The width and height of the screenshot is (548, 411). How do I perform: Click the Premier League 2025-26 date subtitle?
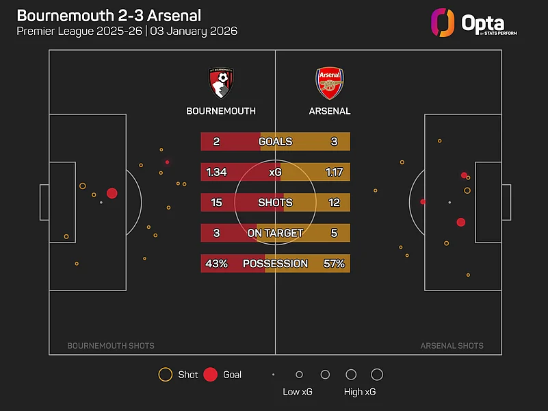tap(127, 32)
